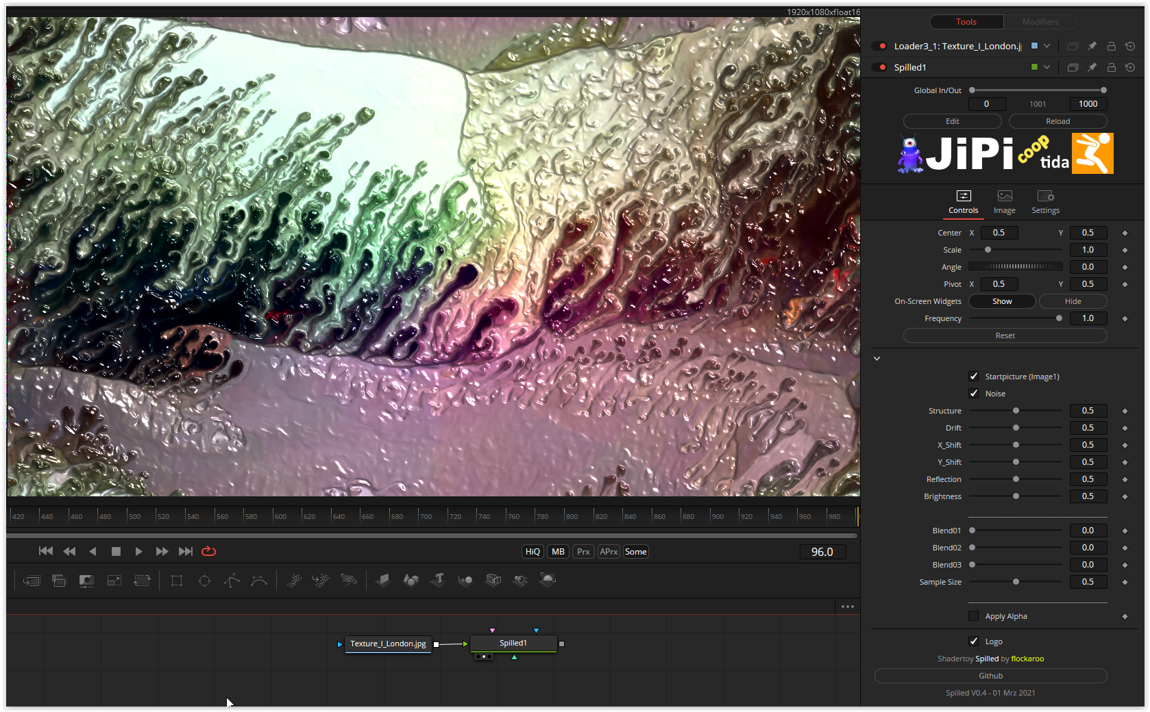The height and width of the screenshot is (712, 1150).
Task: Add a particle Emitter tool
Action: pos(294,581)
